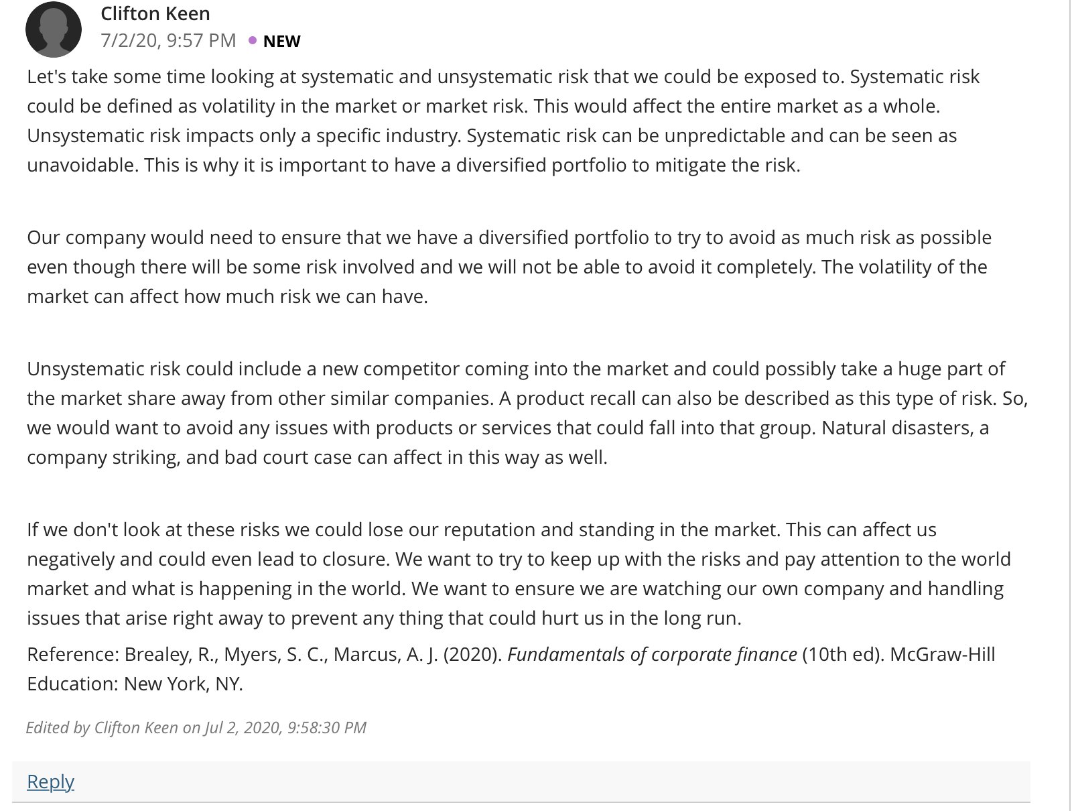
Task: Click the paragraph starting Let's take some time
Action: tap(503, 121)
